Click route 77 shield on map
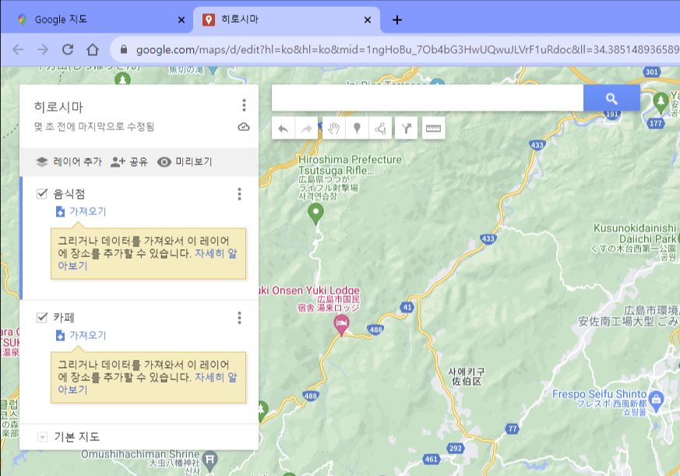The height and width of the screenshot is (476, 680). pyautogui.click(x=513, y=428)
